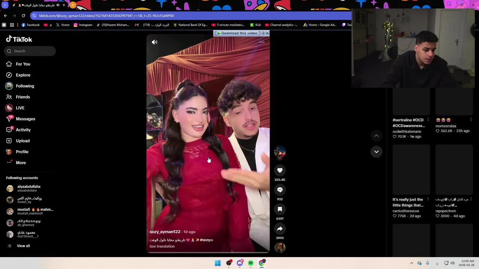Open options for #sertraline #OCD video card
Viewport: 479px width, 269px height.
point(428,120)
